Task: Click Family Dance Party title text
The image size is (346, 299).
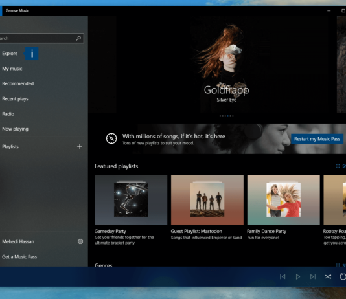Action: pos(266,231)
